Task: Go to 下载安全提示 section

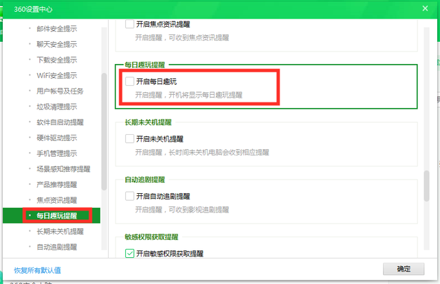Action: pyautogui.click(x=56, y=60)
